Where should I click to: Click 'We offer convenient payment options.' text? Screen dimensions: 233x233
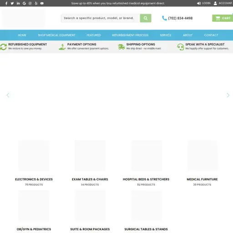pos(88,48)
